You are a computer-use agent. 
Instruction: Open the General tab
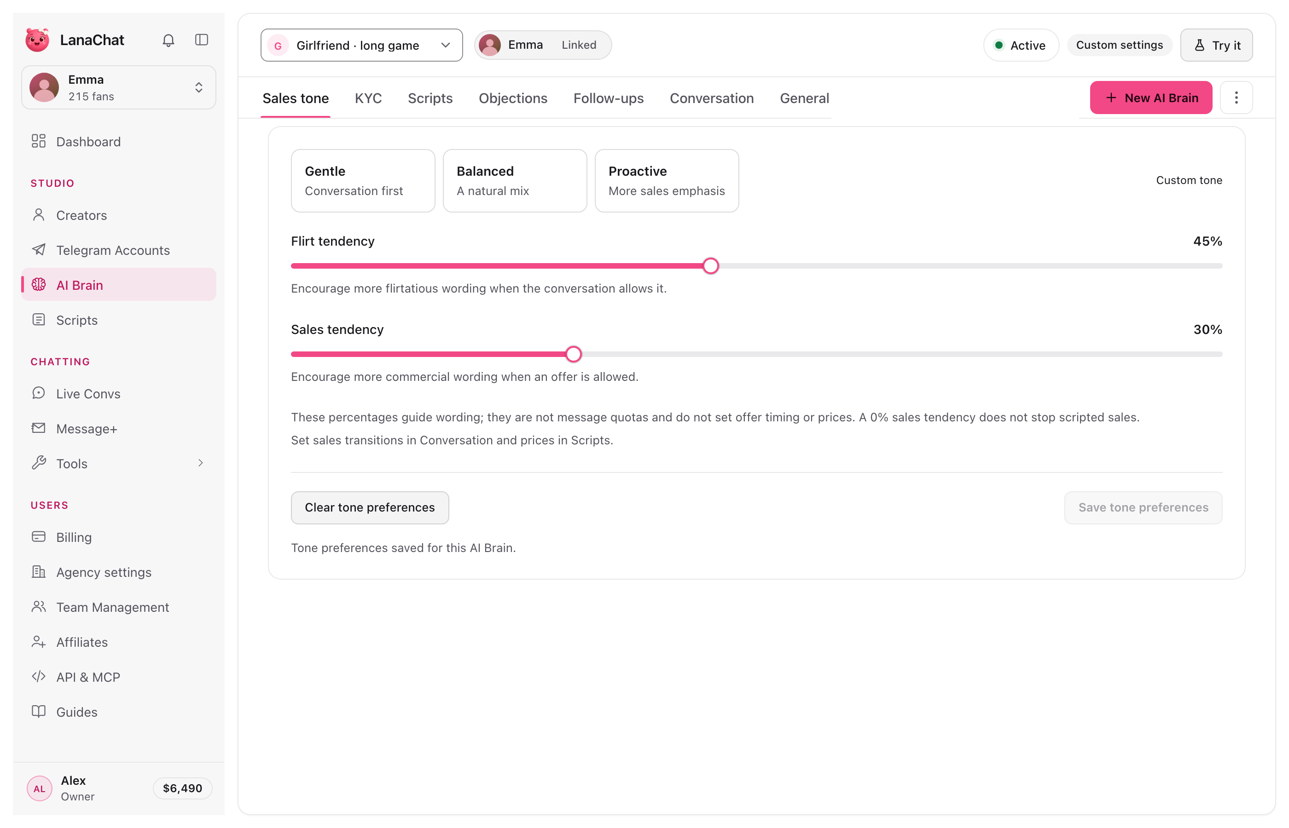(x=804, y=98)
